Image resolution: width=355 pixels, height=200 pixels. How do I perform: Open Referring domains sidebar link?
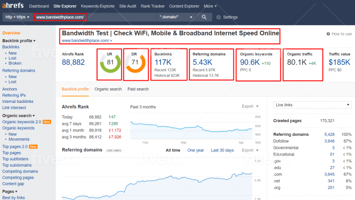tap(19, 70)
